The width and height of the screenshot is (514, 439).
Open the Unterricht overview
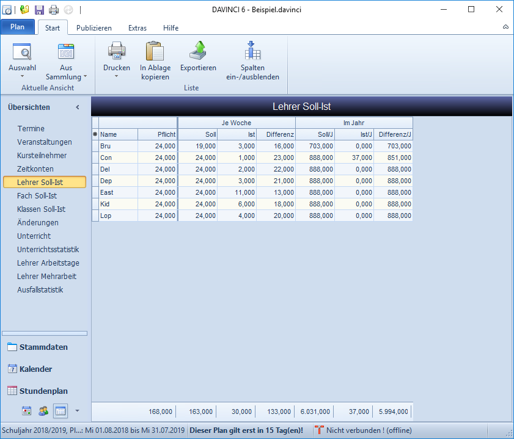[34, 236]
